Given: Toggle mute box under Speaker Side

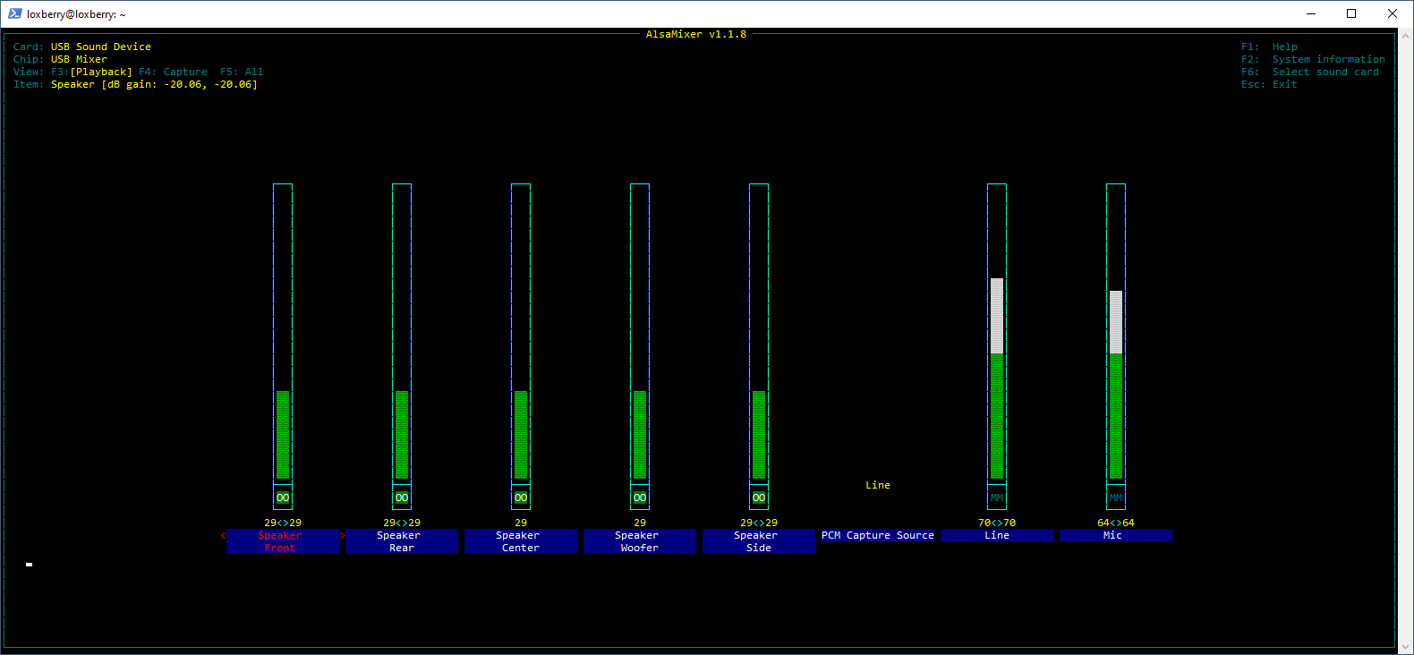Looking at the screenshot, I should tap(759, 498).
